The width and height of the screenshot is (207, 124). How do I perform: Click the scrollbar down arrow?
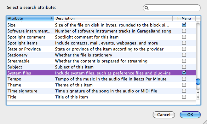(198, 97)
